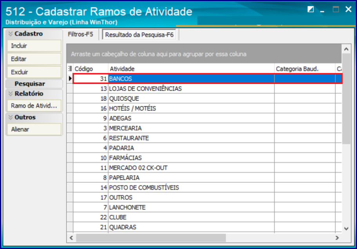Sort by the Atividade column header
Viewport: 357px width, 249px height.
click(191, 69)
